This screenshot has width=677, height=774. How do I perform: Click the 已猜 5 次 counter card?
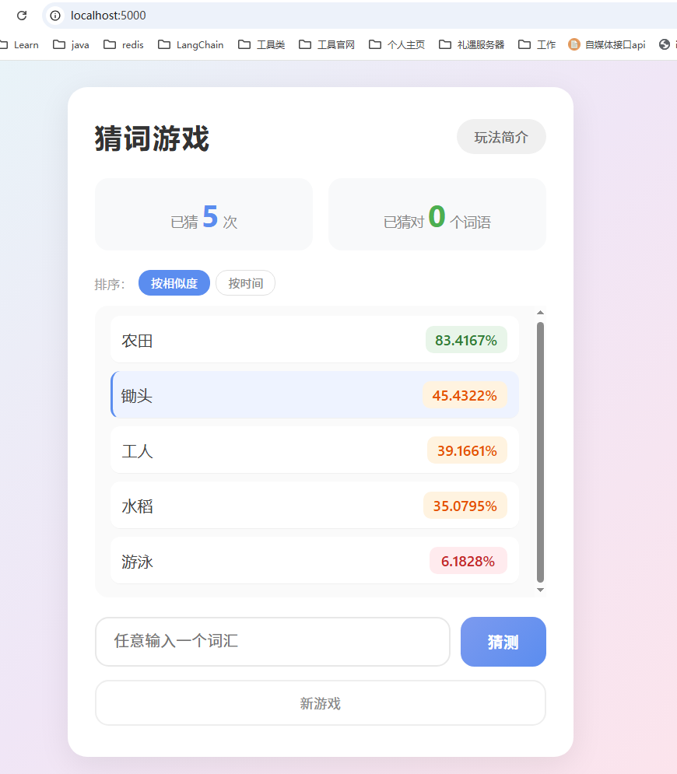coord(203,214)
